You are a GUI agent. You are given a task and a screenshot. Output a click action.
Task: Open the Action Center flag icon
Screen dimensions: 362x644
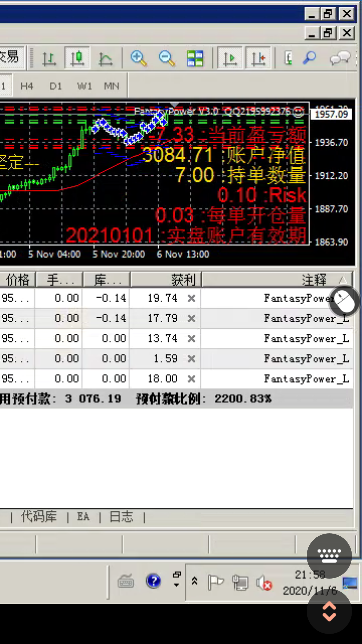pyautogui.click(x=216, y=582)
